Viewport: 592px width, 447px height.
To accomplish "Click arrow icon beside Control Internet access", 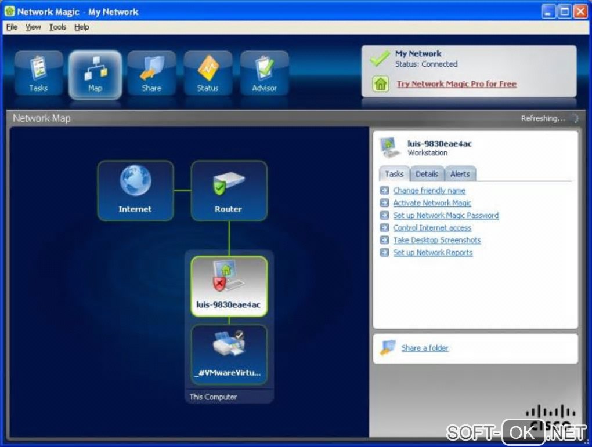I will click(x=384, y=228).
